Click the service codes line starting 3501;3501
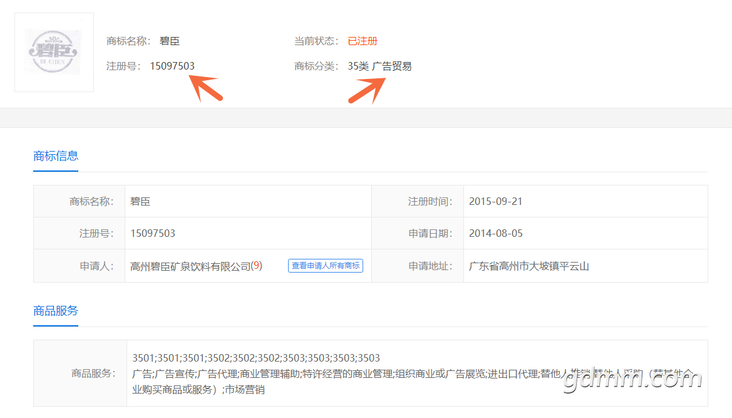 (x=256, y=358)
